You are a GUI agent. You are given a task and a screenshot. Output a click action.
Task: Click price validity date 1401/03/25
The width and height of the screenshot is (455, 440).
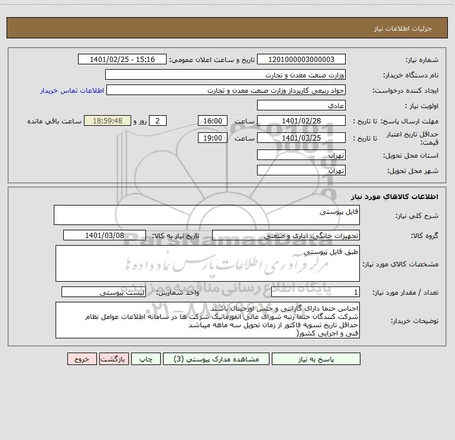coord(301,138)
